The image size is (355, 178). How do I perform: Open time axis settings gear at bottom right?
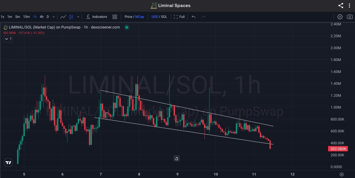(342, 174)
